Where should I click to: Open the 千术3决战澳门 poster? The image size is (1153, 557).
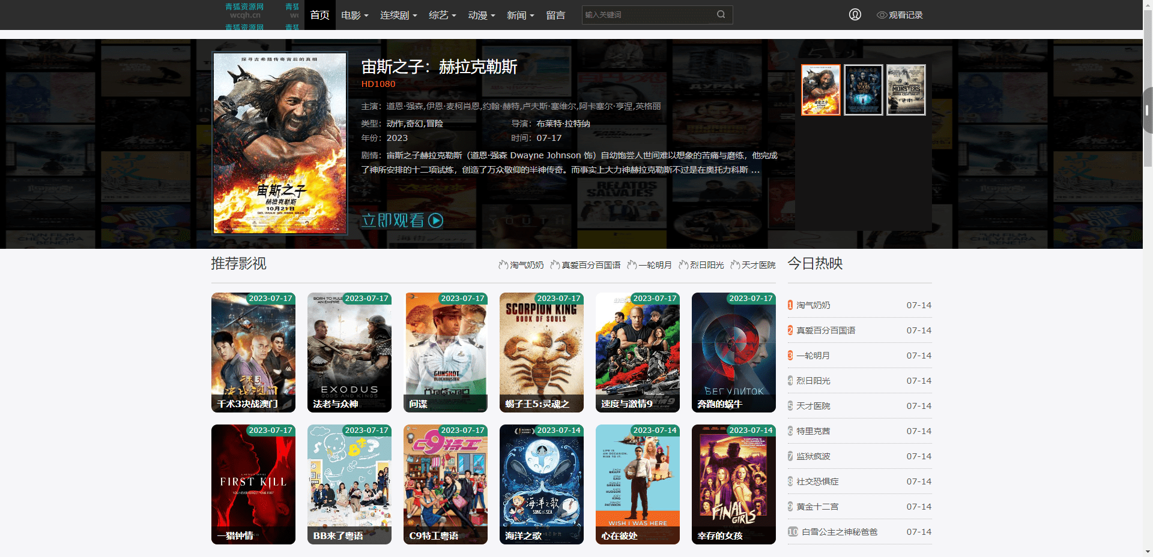tap(253, 353)
